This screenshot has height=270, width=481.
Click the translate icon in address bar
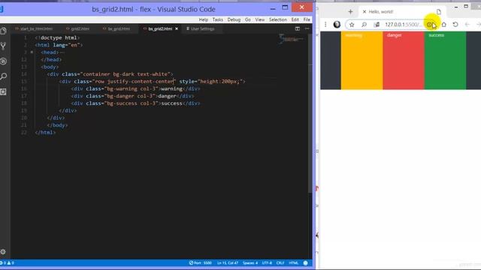(377, 25)
